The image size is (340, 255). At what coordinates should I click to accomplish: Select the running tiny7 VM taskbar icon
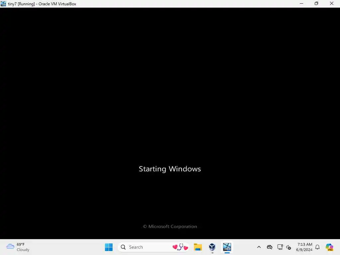point(227,247)
